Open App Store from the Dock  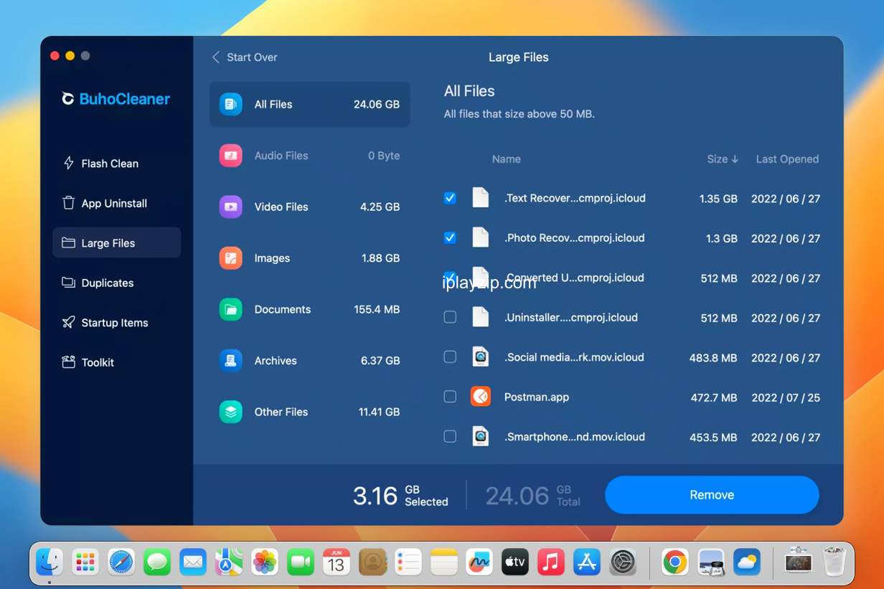tap(587, 562)
